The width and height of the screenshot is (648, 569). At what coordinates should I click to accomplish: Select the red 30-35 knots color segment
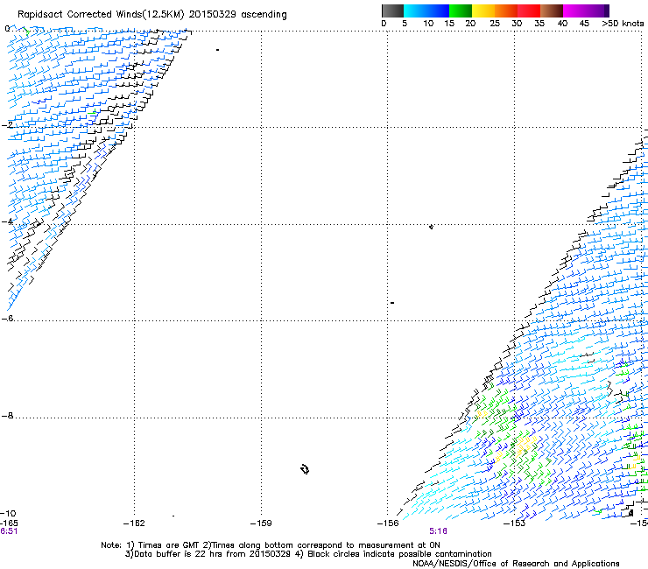pyautogui.click(x=529, y=11)
